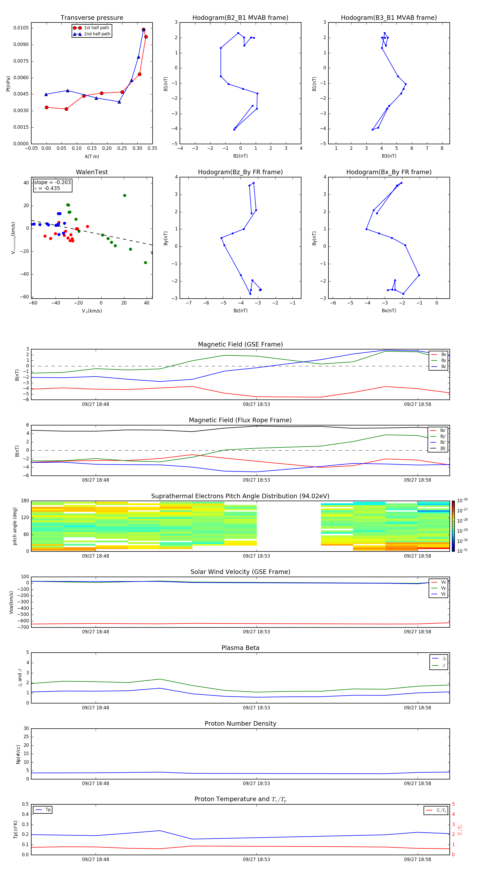This screenshot has width=481, height=883.
Task: Click the |B| legend entry in Flux Rope plot
Action: tap(438, 448)
